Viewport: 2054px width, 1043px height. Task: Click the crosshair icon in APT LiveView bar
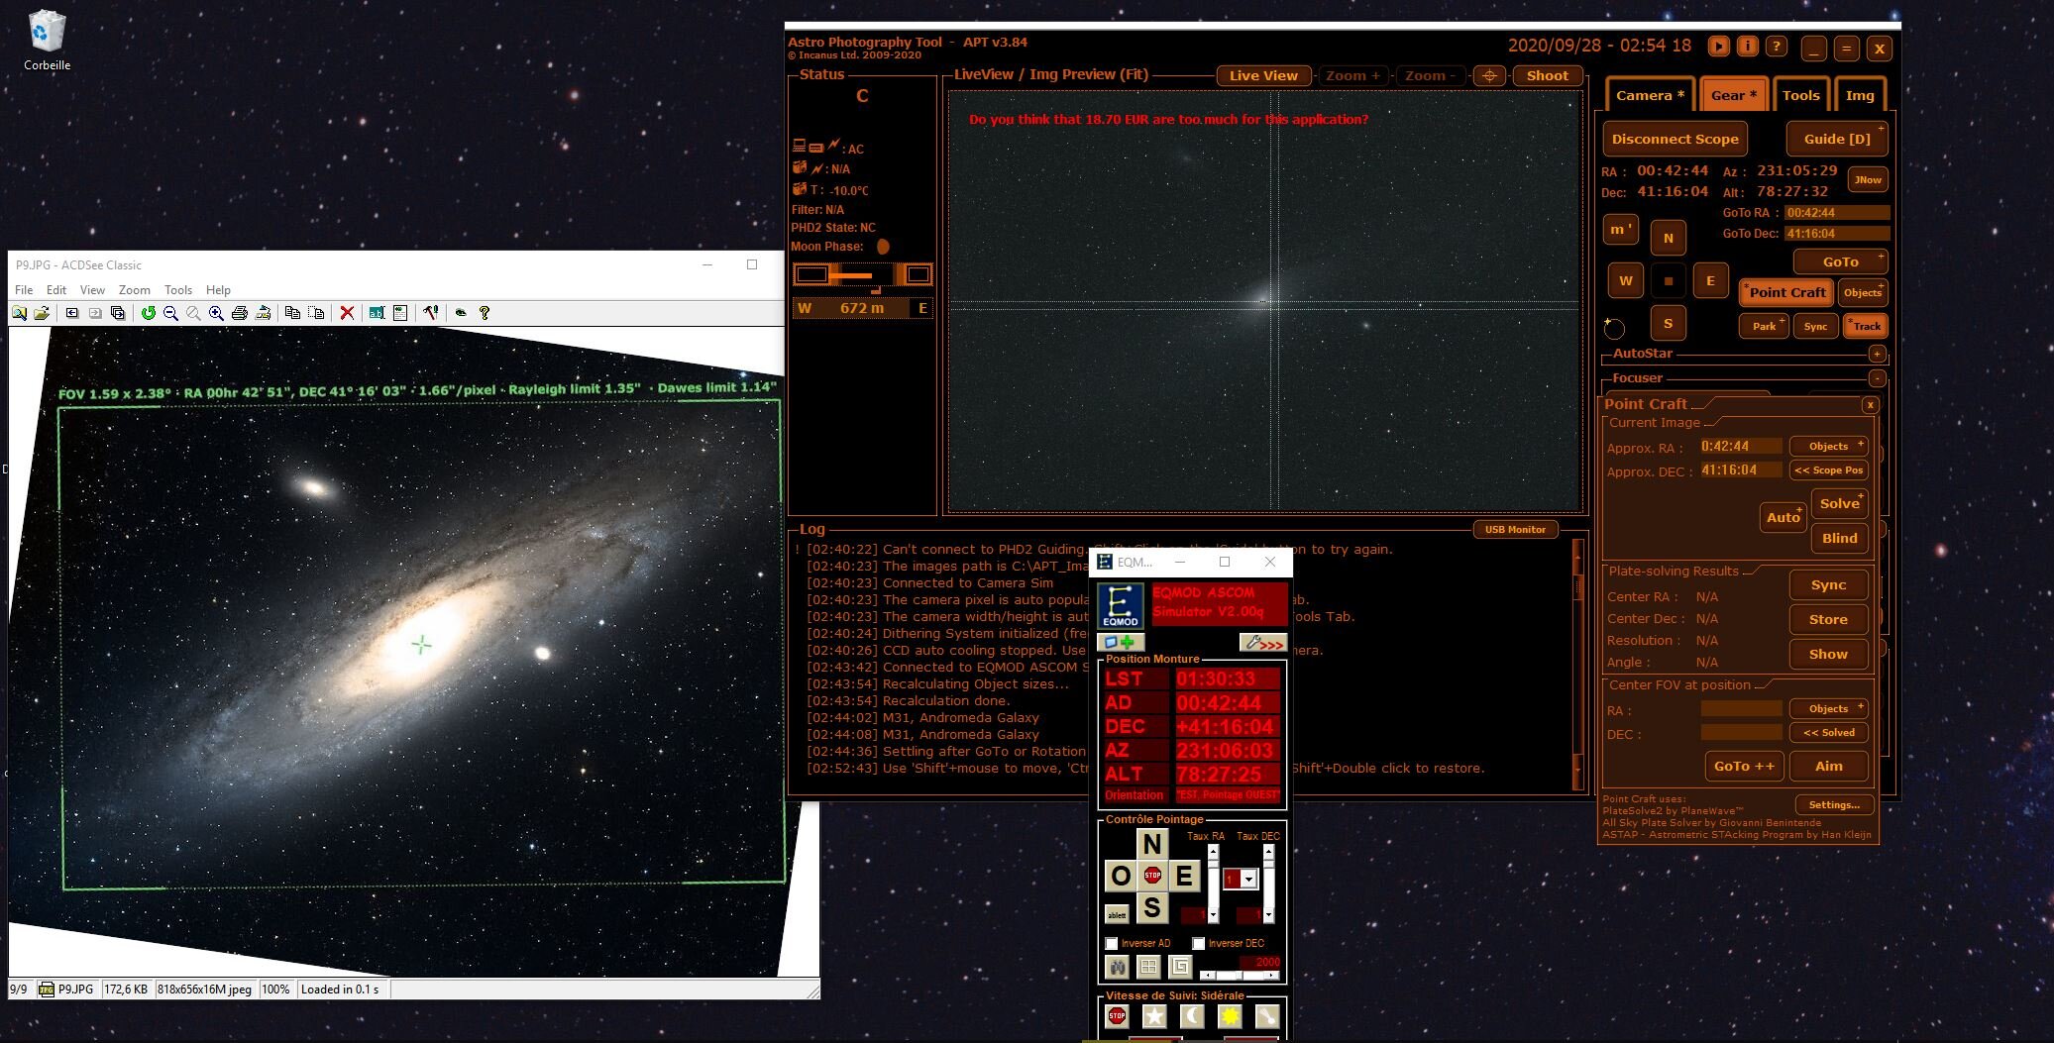pos(1489,76)
